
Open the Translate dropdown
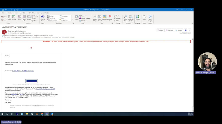(138, 18)
